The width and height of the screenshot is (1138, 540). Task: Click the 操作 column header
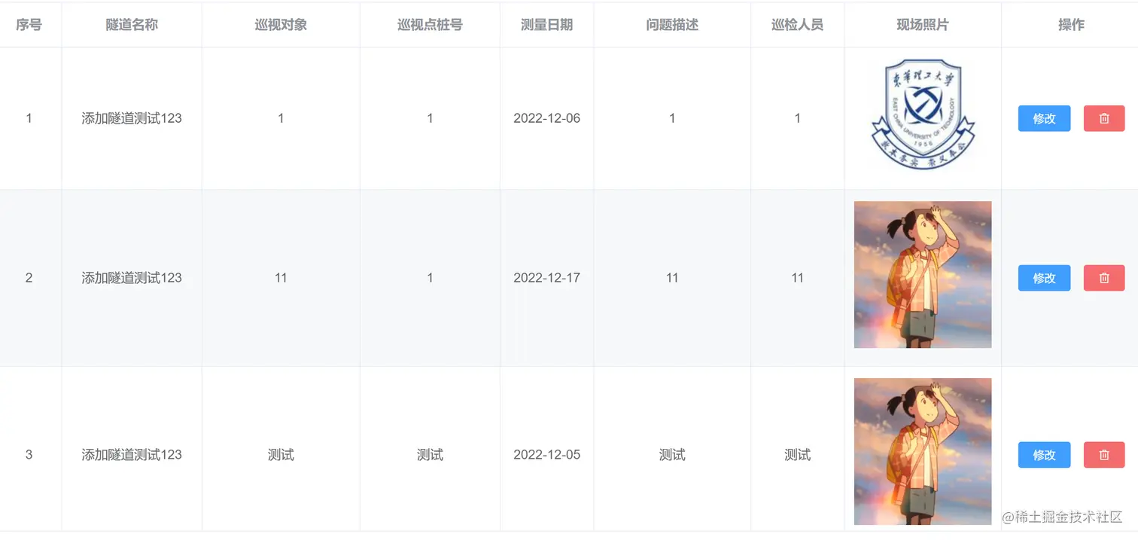click(1071, 25)
